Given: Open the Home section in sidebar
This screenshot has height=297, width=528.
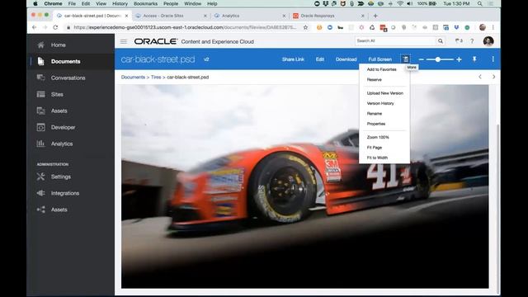Looking at the screenshot, I should pos(58,45).
